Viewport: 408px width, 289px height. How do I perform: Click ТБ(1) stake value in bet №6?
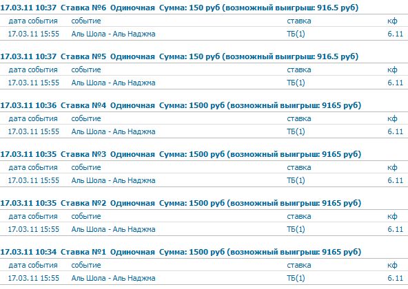pyautogui.click(x=296, y=34)
